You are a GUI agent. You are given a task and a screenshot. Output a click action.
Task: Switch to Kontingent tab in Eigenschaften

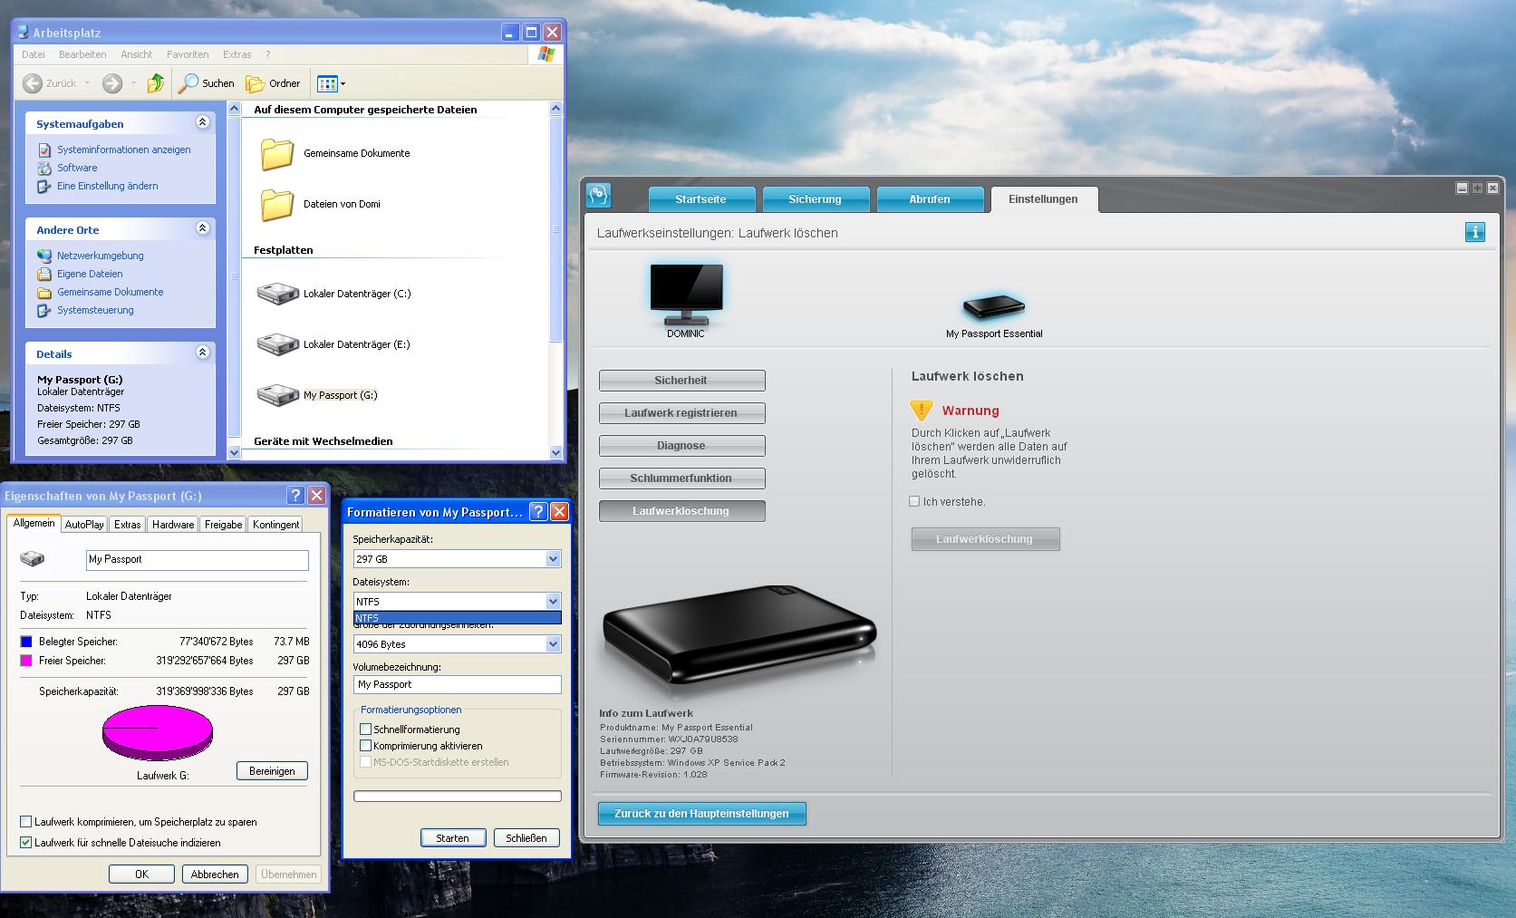pyautogui.click(x=276, y=525)
